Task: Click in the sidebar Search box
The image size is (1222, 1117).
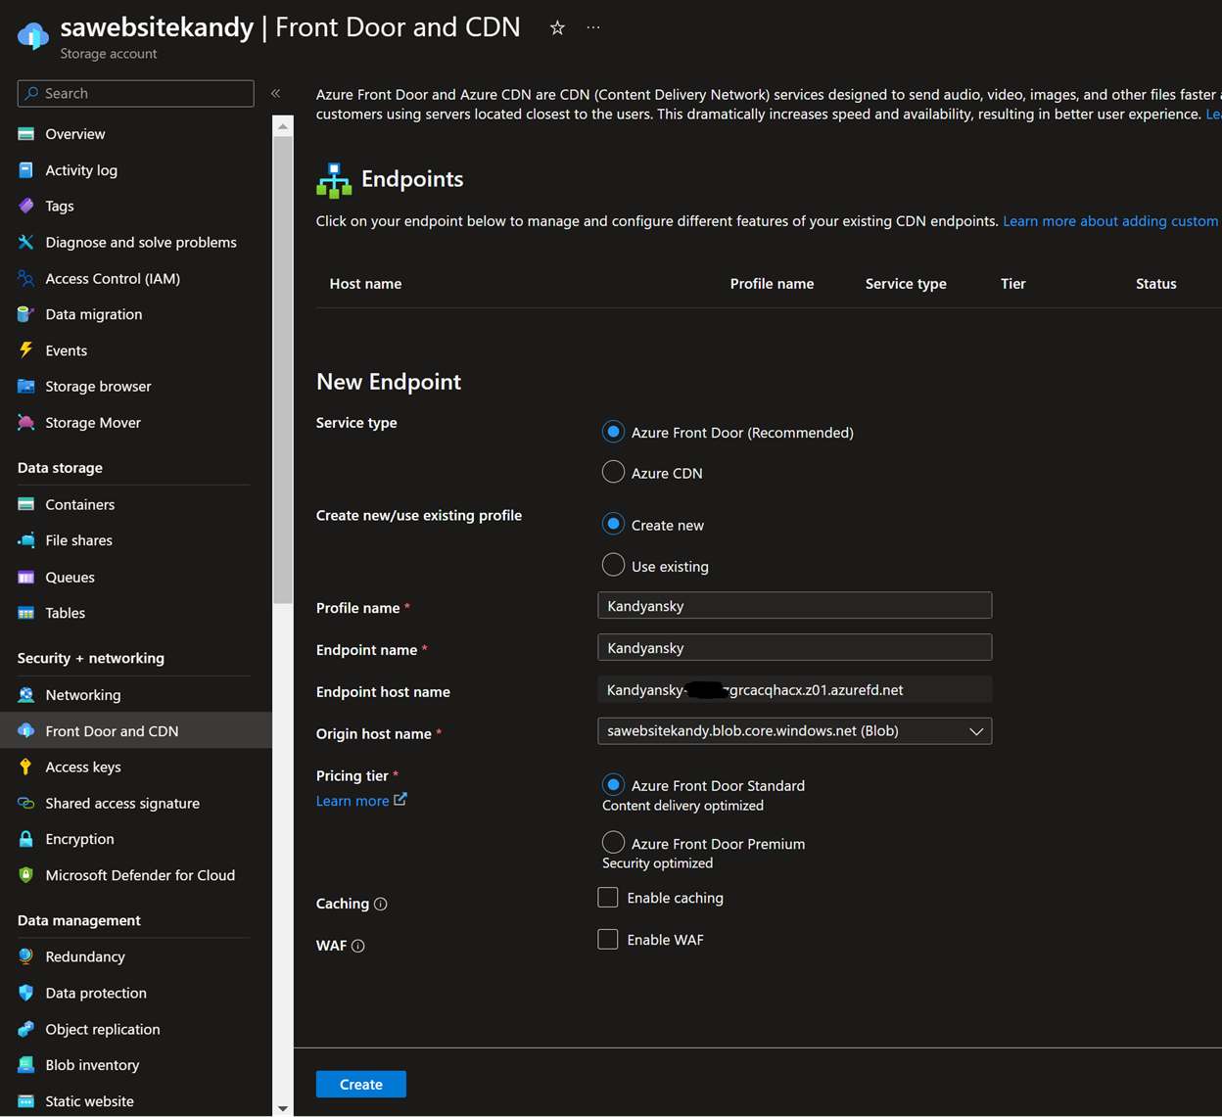Action: pos(136,93)
